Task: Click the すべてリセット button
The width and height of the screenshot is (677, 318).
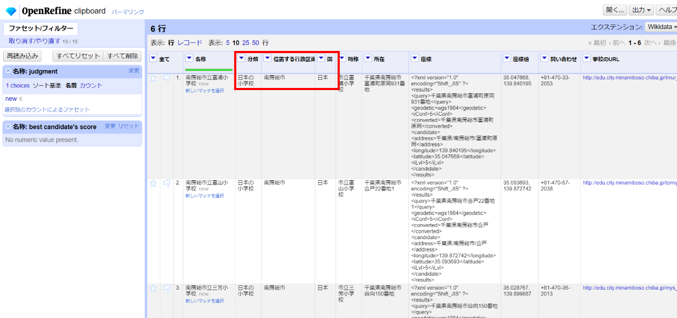Action: point(78,56)
